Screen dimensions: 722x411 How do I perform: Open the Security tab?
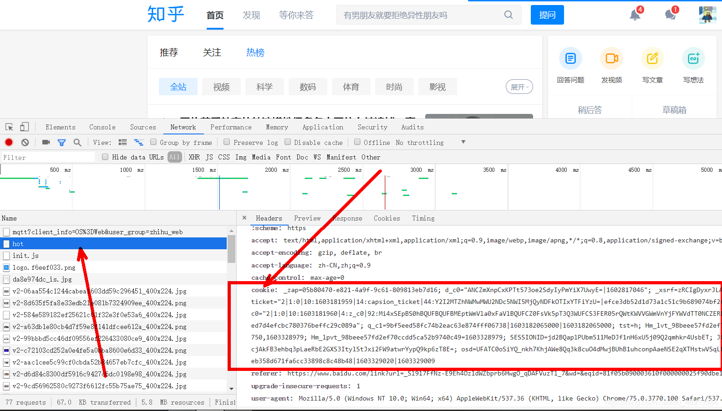coord(372,127)
